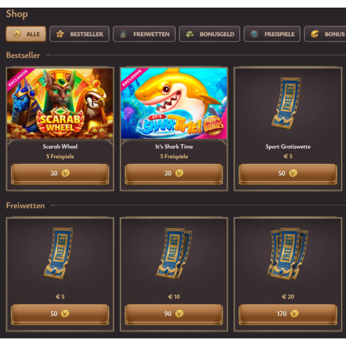Click the Sport Gratiswette free bet ticket icon
The image size is (346, 346).
(286, 103)
